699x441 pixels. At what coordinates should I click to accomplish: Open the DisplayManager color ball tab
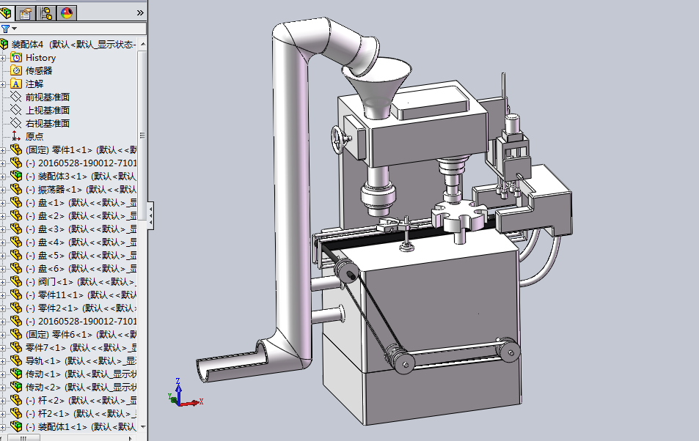click(66, 12)
